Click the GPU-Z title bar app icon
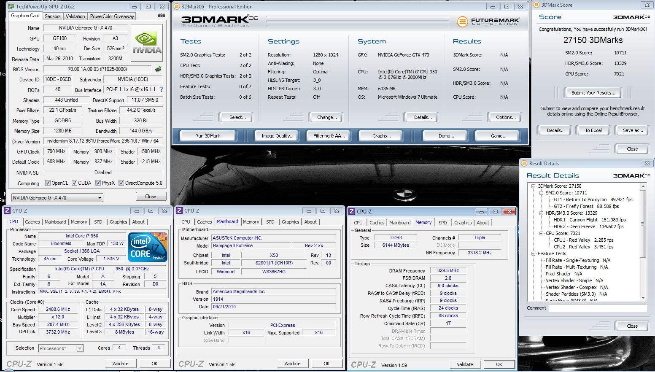Image resolution: width=655 pixels, height=372 pixels. click(11, 7)
